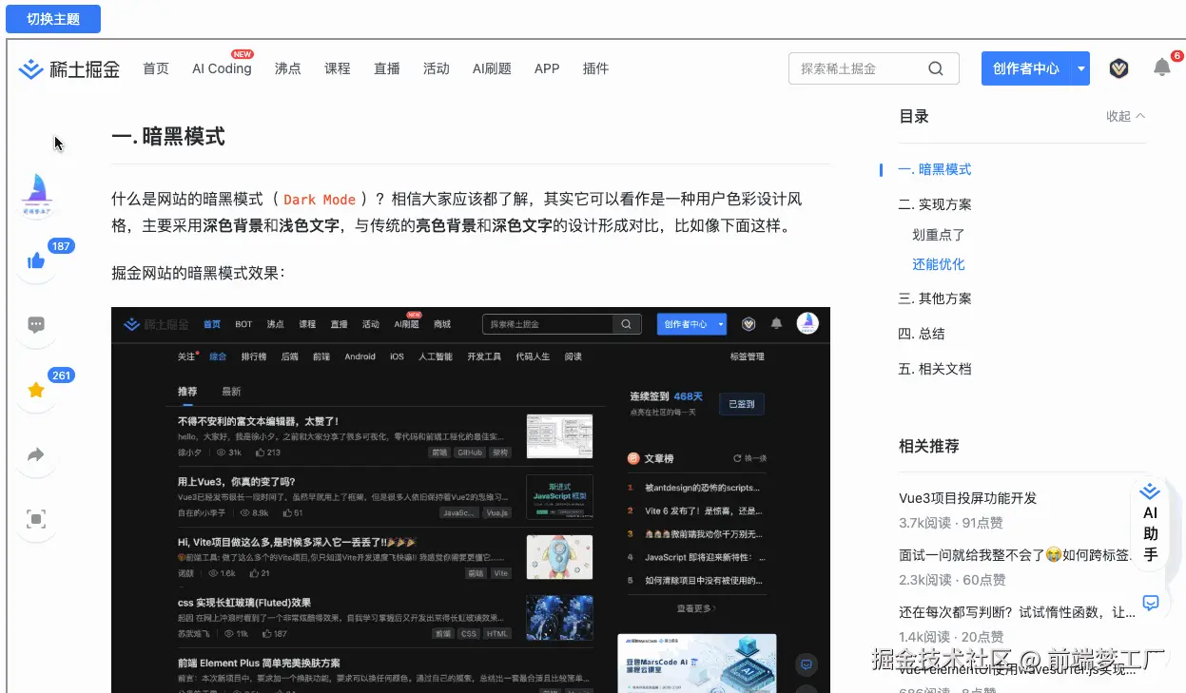Like the article with the thumbs-up icon

(36, 260)
